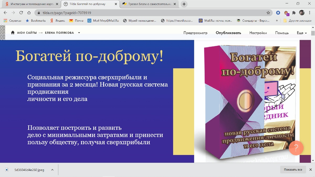Select text block starting Позволяет построить и развить

click(x=95, y=135)
